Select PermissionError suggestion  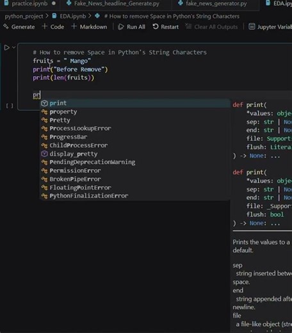135,170
